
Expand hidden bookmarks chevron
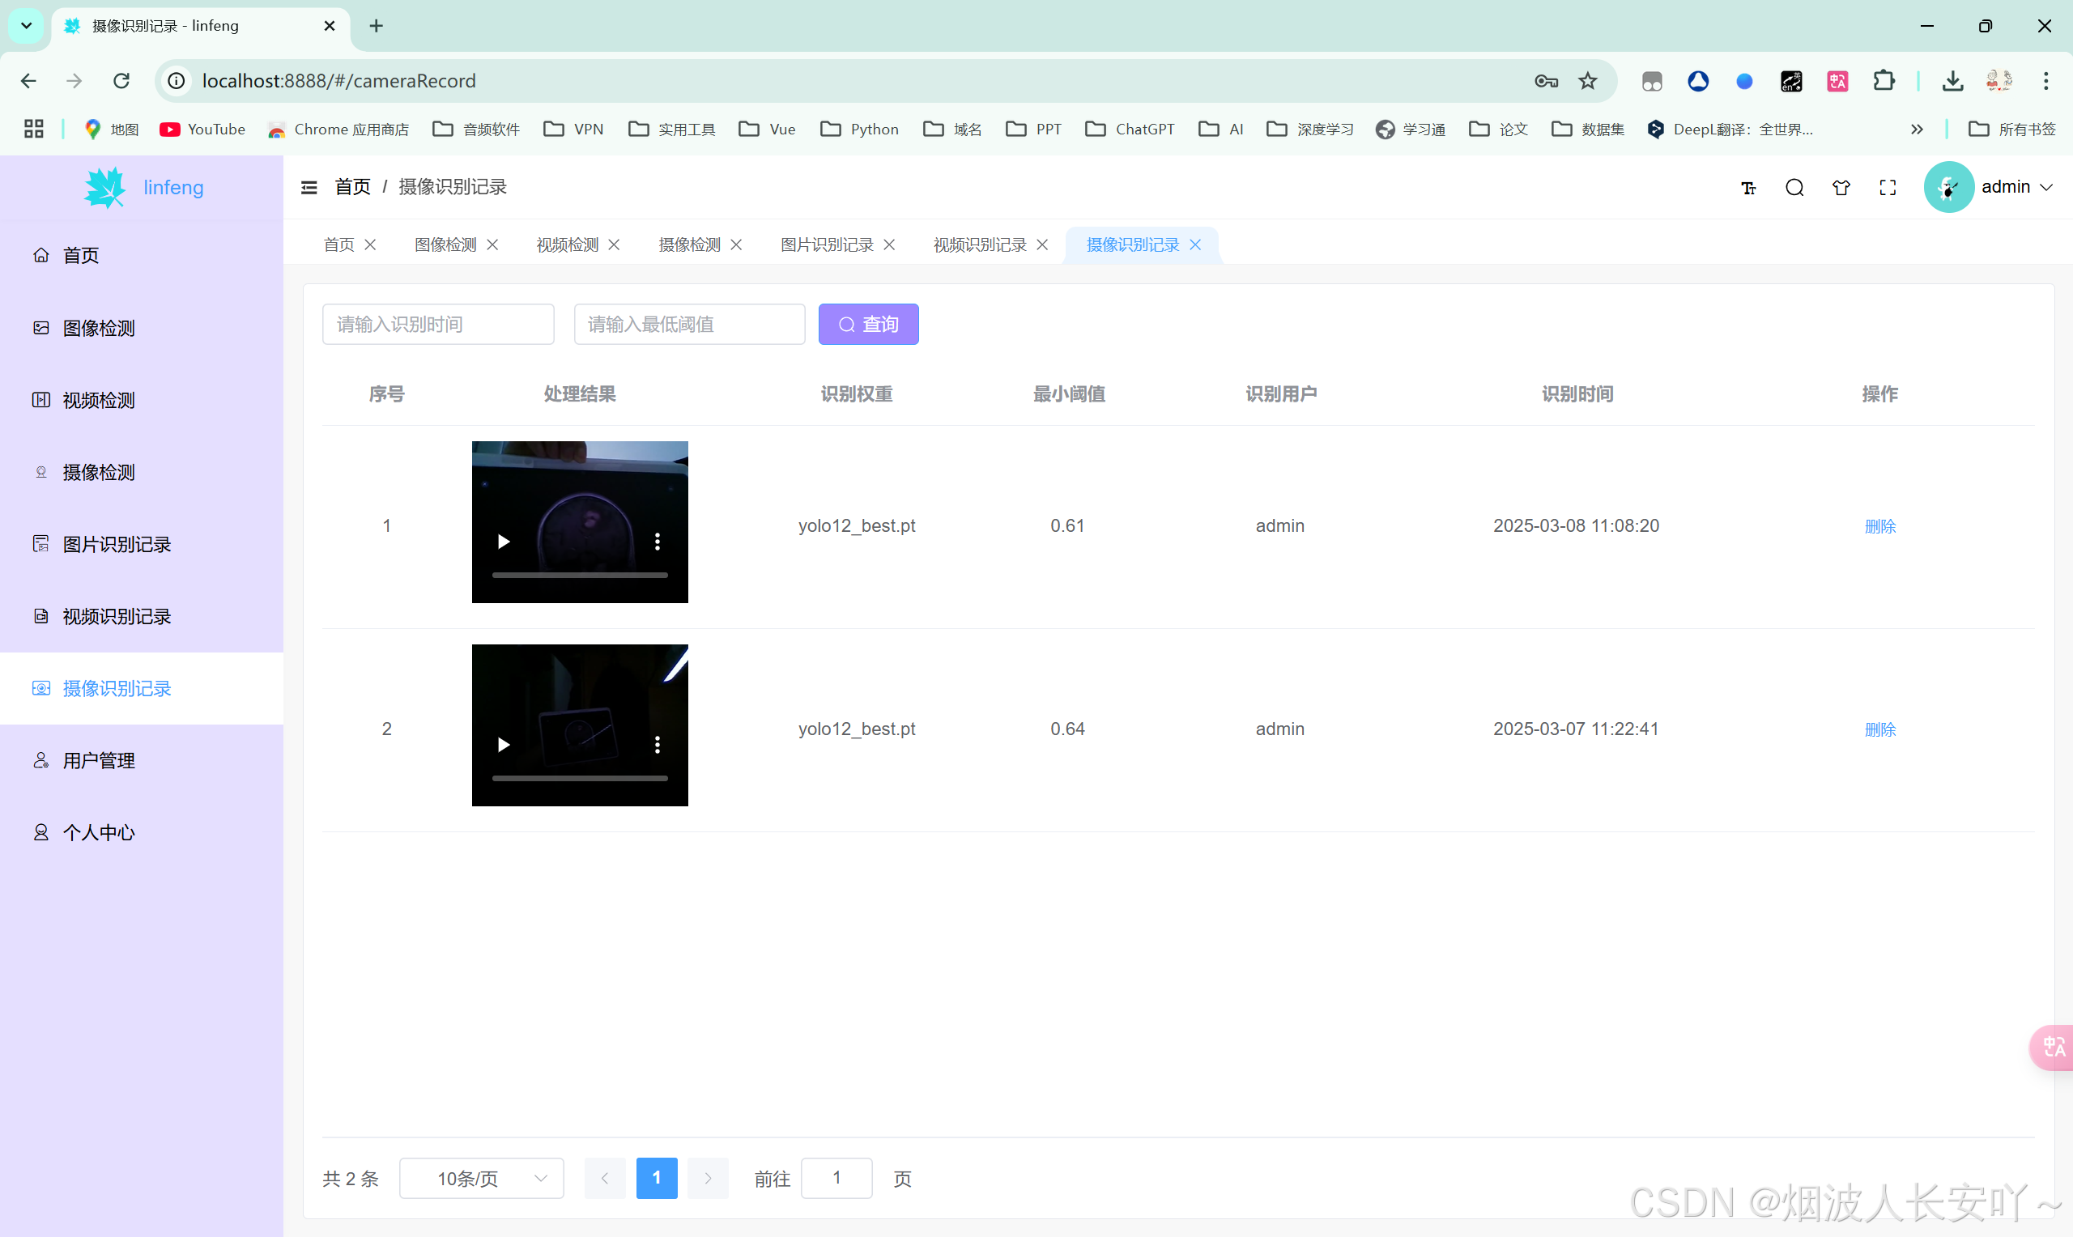[1916, 130]
